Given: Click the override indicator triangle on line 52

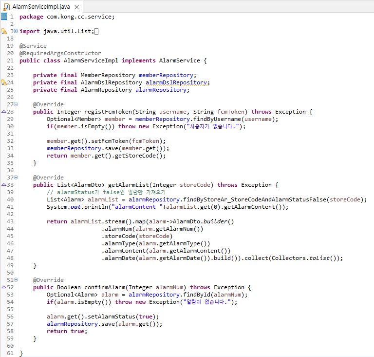Looking at the screenshot, I should point(4,287).
